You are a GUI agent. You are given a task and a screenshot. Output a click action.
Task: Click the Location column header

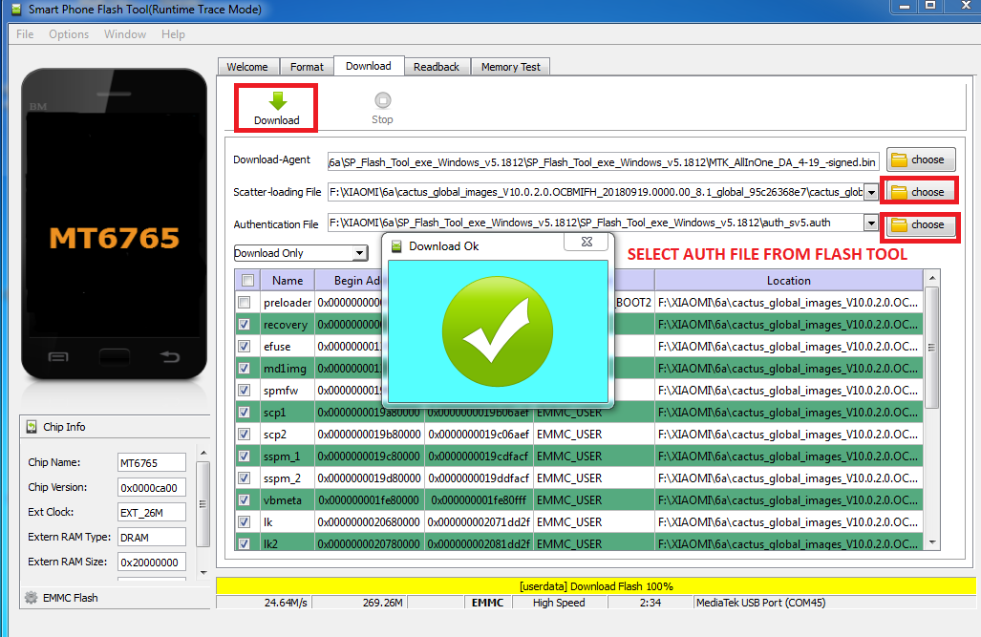click(x=788, y=281)
